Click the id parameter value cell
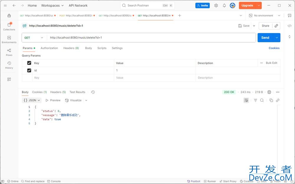The image size is (295, 184). point(155,70)
